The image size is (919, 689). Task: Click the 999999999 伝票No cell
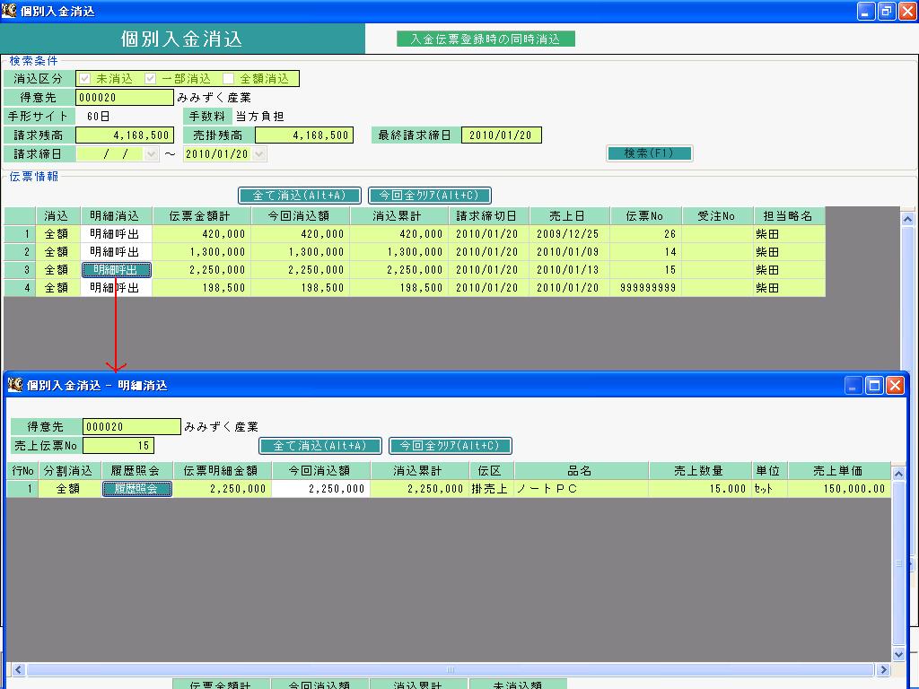click(x=646, y=288)
